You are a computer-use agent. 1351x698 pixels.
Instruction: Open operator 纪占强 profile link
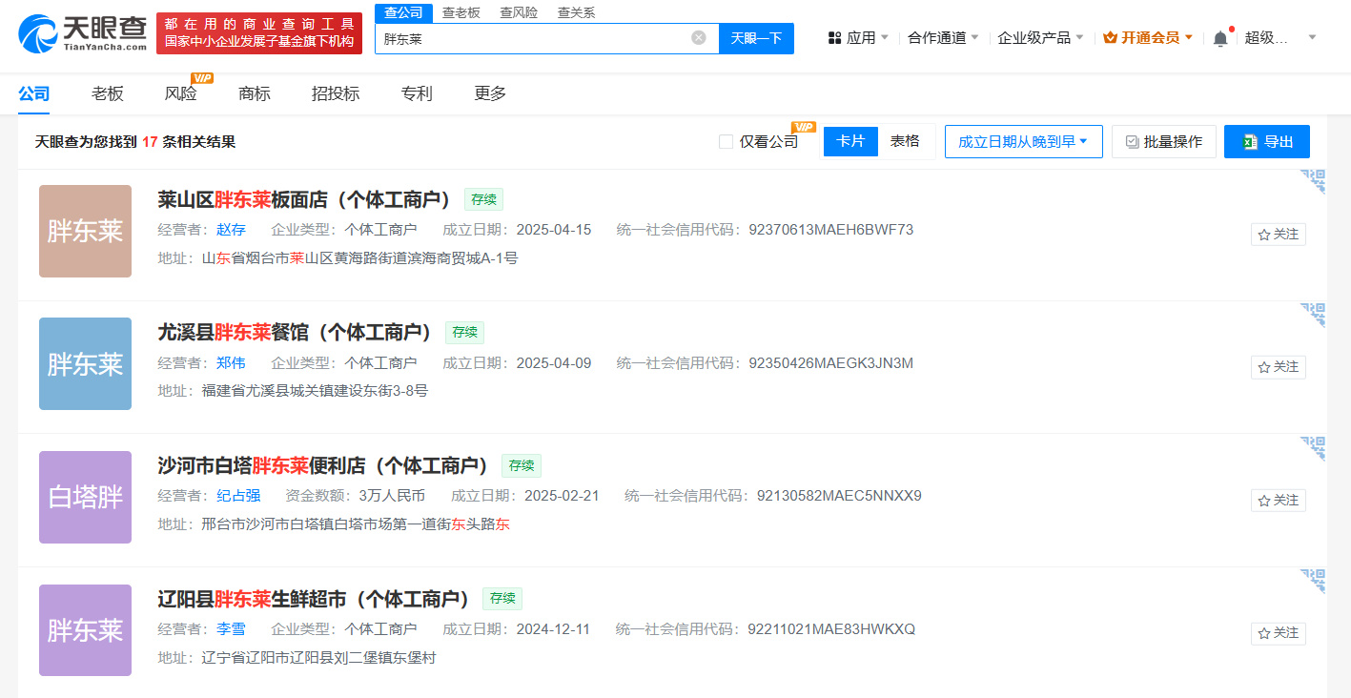click(238, 496)
